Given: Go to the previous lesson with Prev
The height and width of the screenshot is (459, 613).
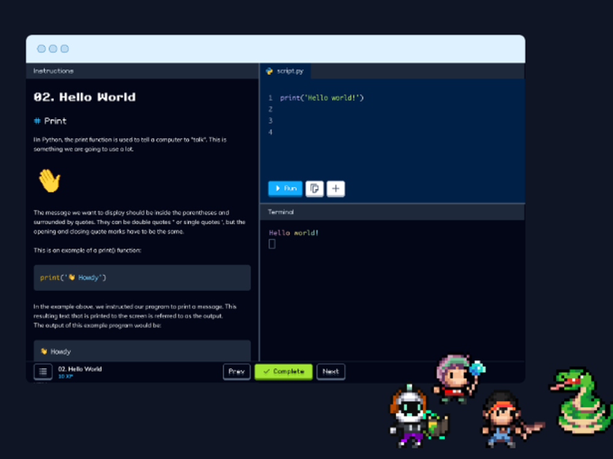Looking at the screenshot, I should 237,372.
